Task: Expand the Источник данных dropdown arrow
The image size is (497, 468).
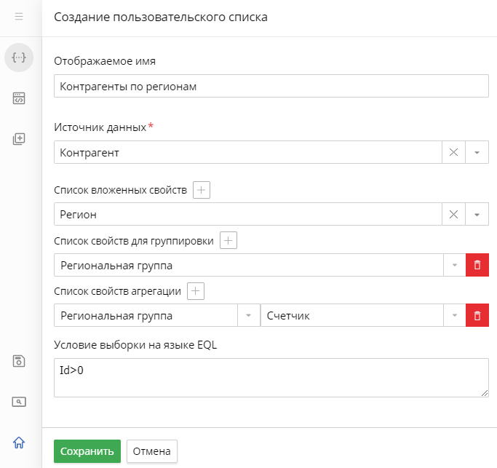Action: click(477, 152)
